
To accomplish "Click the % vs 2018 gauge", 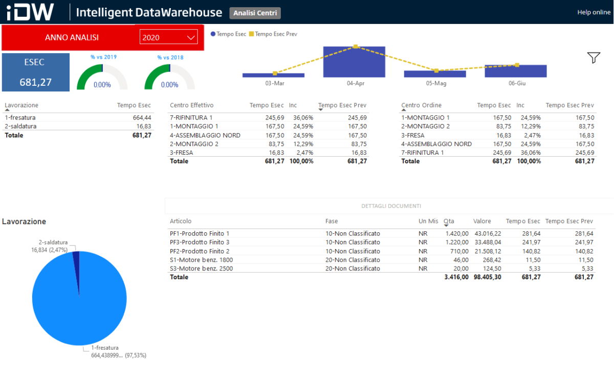I will pyautogui.click(x=170, y=77).
